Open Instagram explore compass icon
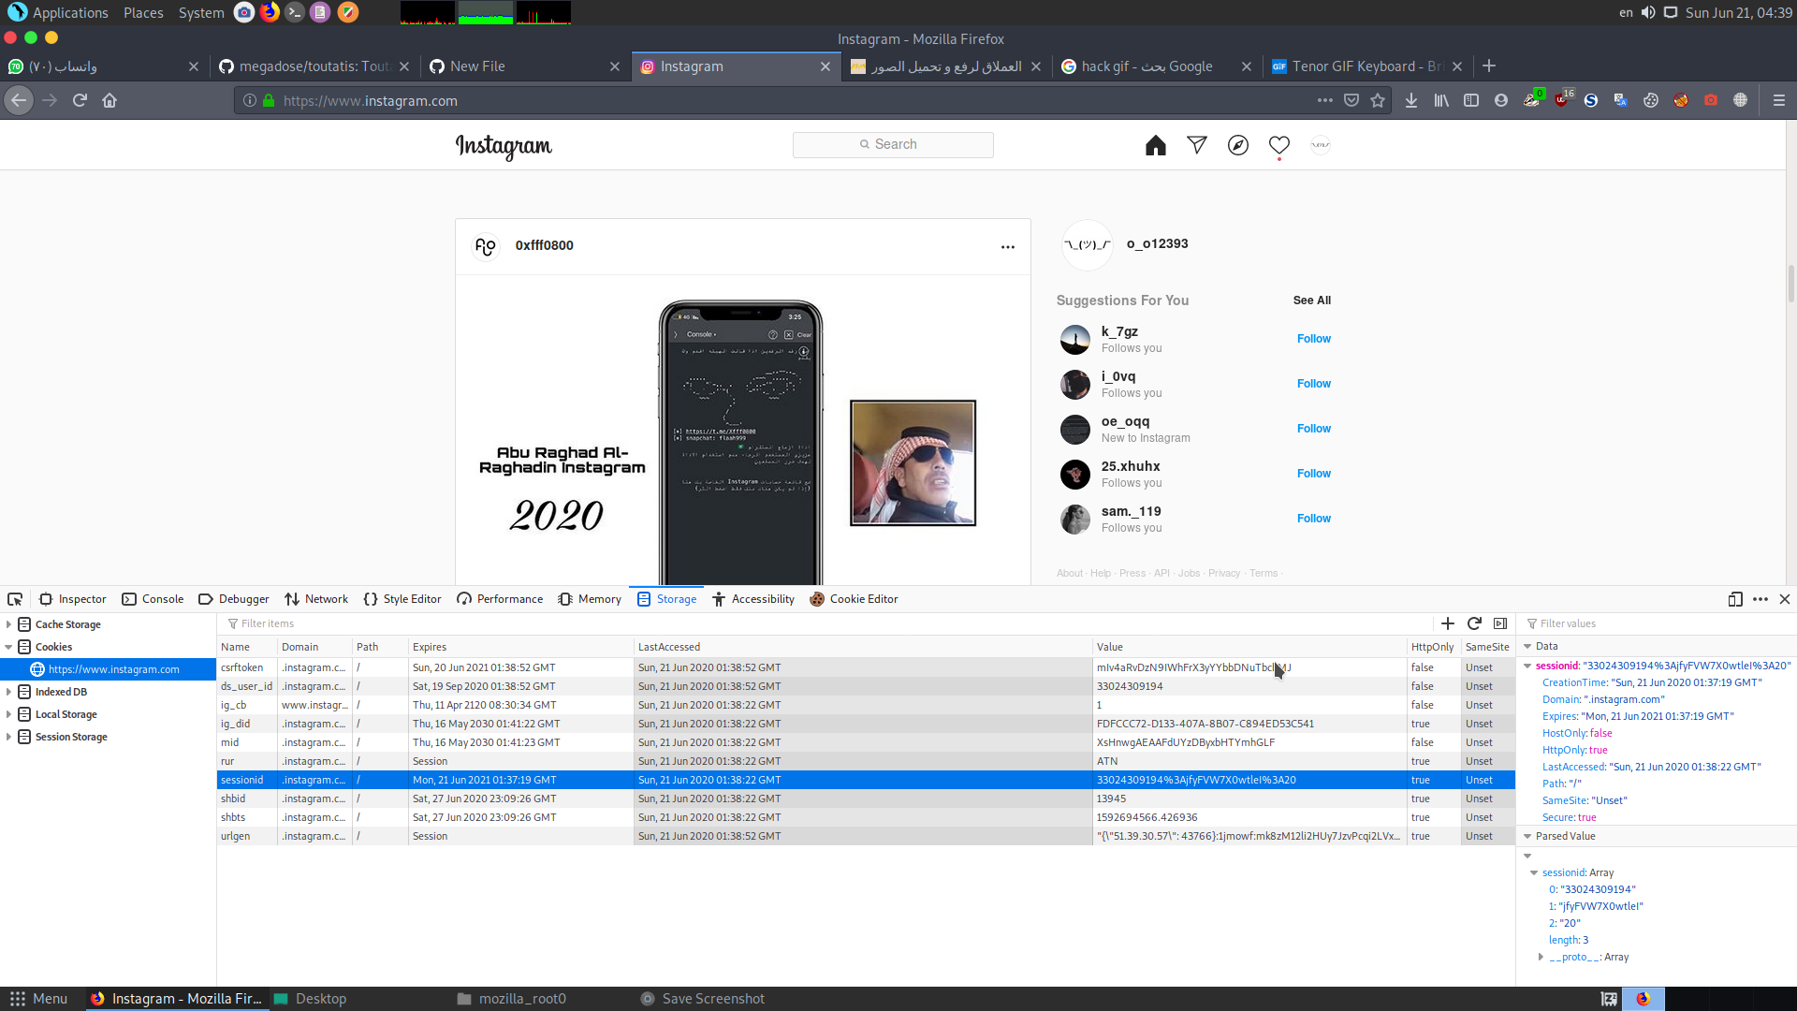This screenshot has width=1797, height=1011. 1237,145
